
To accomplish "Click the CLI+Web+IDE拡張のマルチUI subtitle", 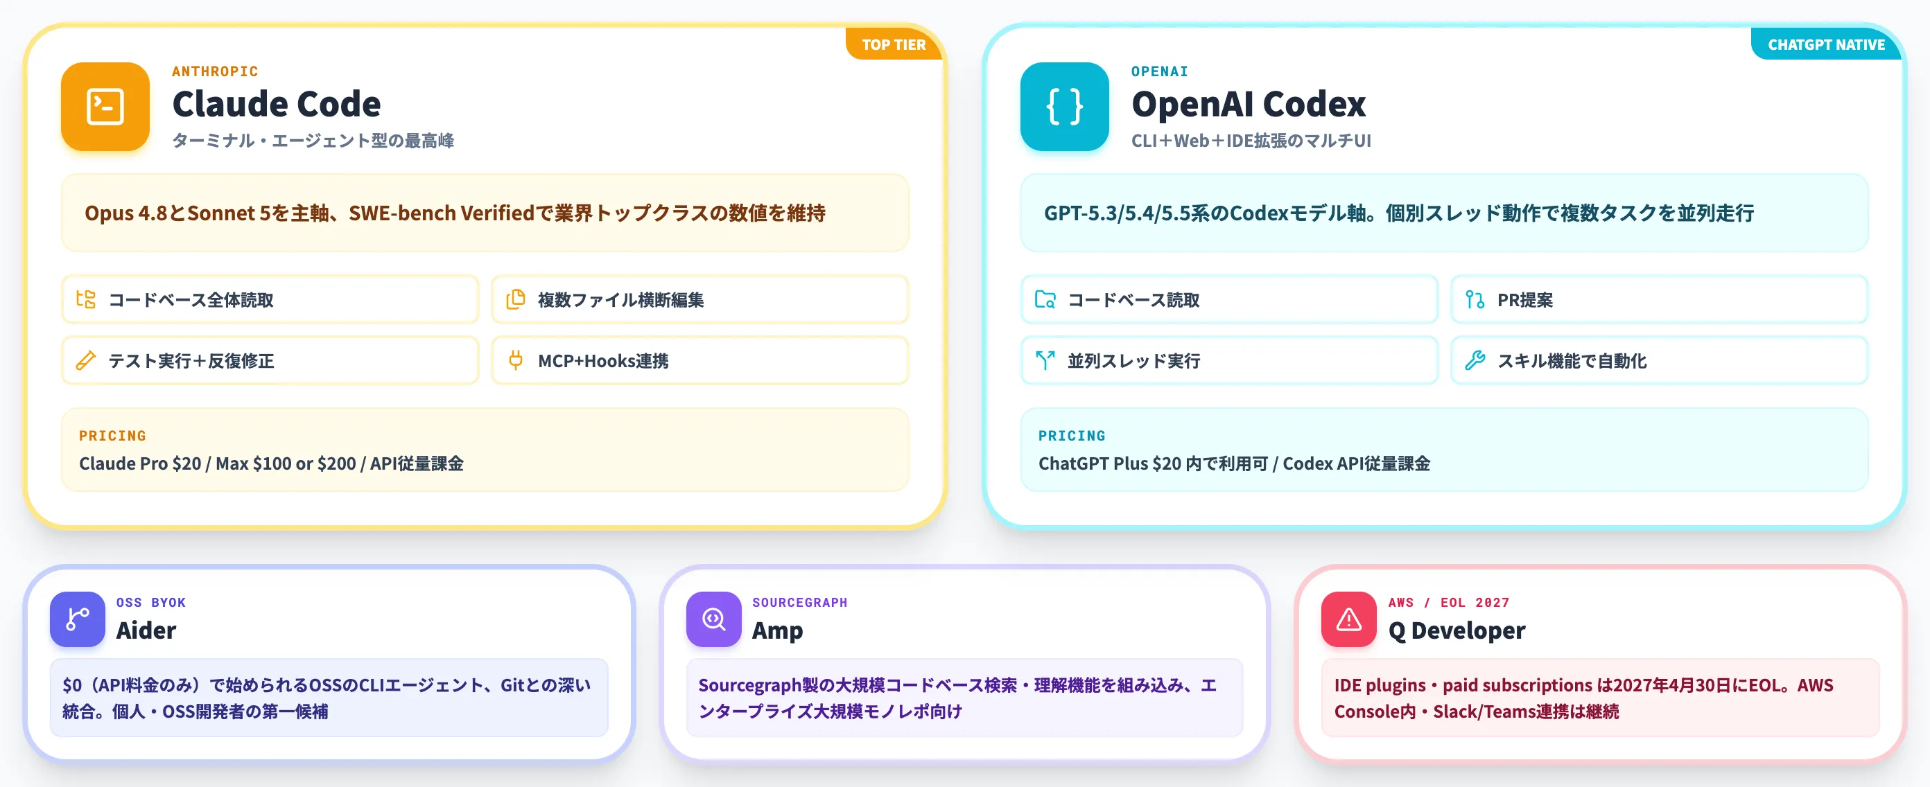I will [x=1251, y=141].
